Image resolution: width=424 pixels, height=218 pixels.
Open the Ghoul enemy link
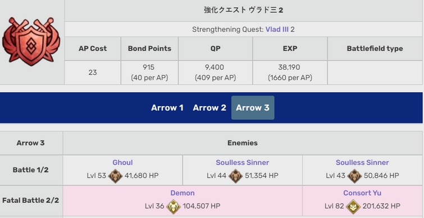tap(122, 162)
